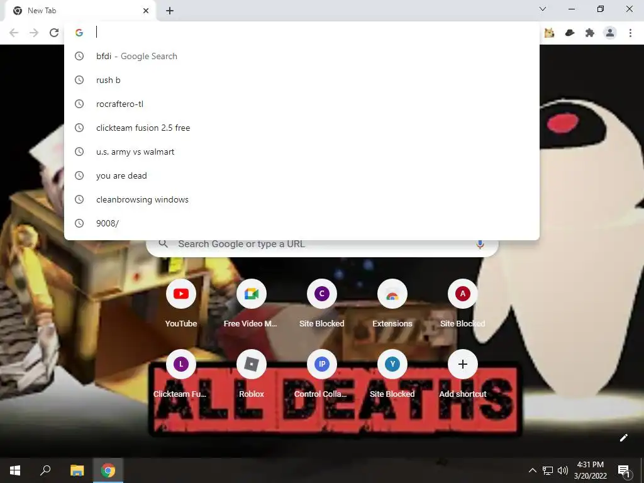Focus the address bar text field

(314, 33)
